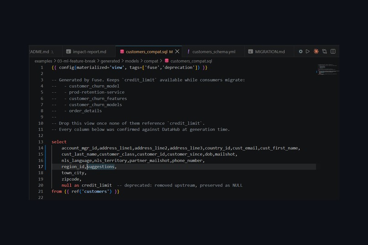Viewport: 368px width, 245px height.
Task: Click 'order_details' comment line
Action: click(85, 111)
